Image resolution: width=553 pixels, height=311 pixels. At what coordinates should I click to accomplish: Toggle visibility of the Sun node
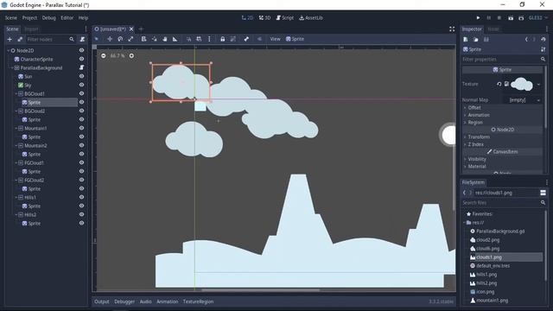[x=81, y=76]
